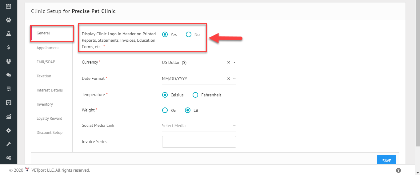The image size is (420, 175).
Task: Open the Loyalty Reward tab
Action: (x=49, y=119)
